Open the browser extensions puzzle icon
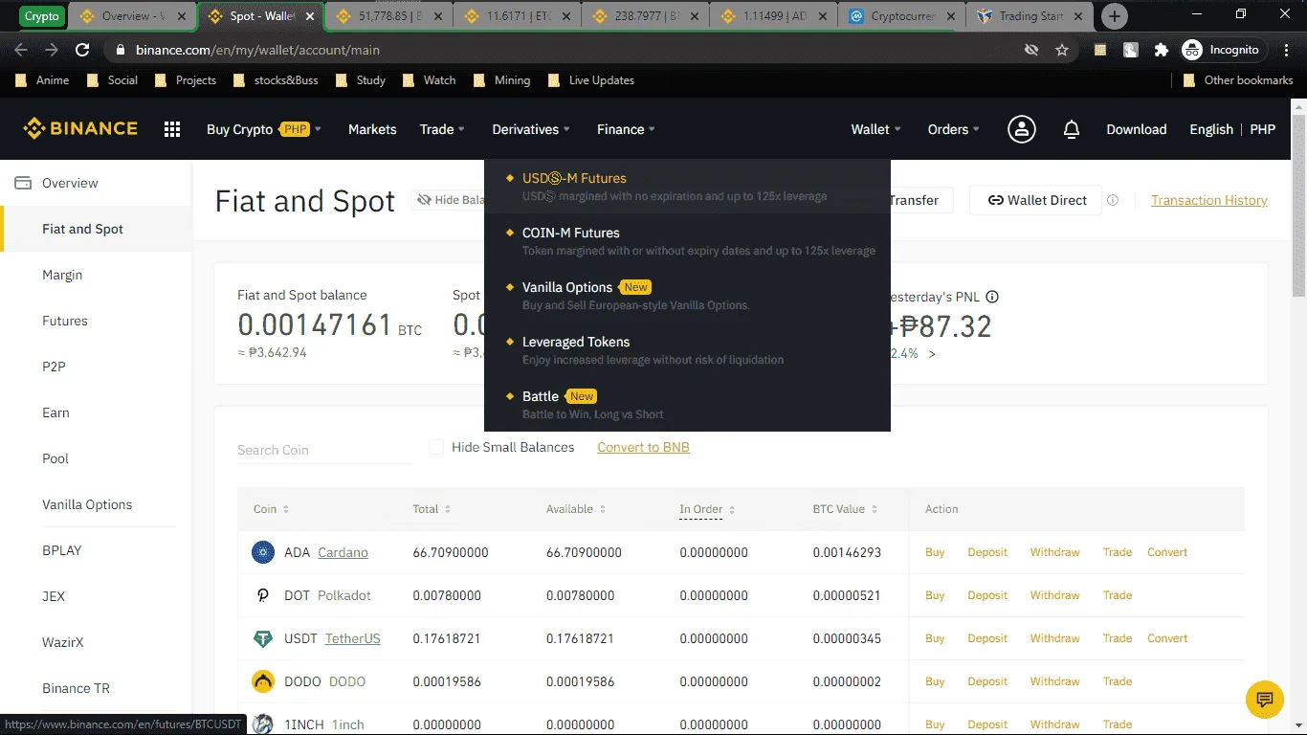 coord(1162,50)
